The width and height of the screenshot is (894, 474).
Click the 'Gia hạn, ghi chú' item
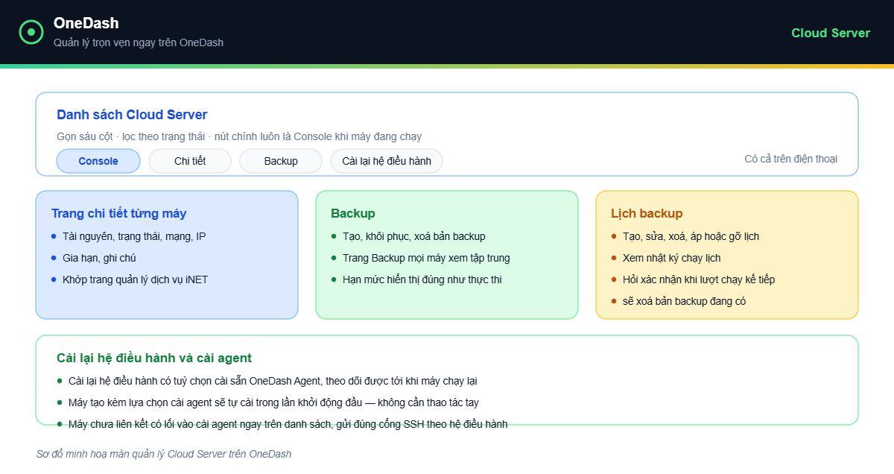pos(99,258)
